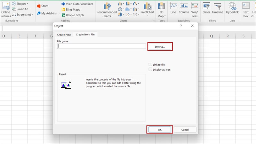
Task: Expand the Shapes dropdown arrow
Action: (x=28, y=4)
